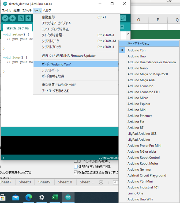Click the Upload arrow toolbar icon

(x=13, y=18)
